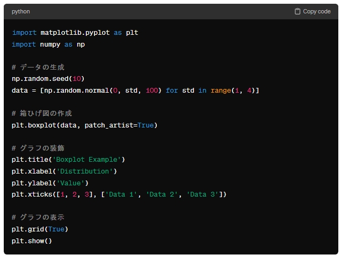Click the line starting 'plt.xticks([1, 2, 3]'
The width and height of the screenshot is (341, 255).
[x=119, y=194]
